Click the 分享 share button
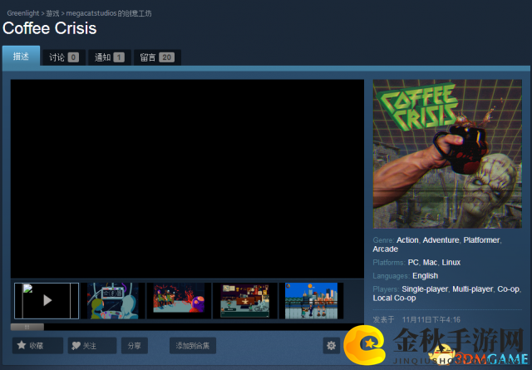Image resolution: width=532 pixels, height=370 pixels. (135, 346)
